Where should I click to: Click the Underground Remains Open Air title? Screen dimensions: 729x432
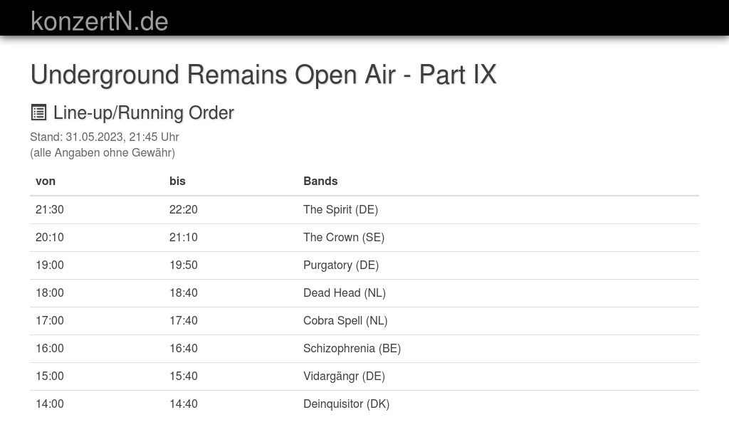tap(263, 75)
